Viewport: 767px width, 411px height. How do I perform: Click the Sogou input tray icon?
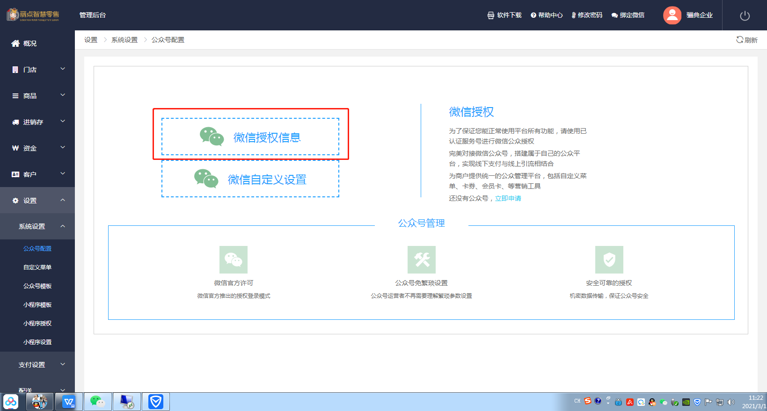(x=588, y=401)
